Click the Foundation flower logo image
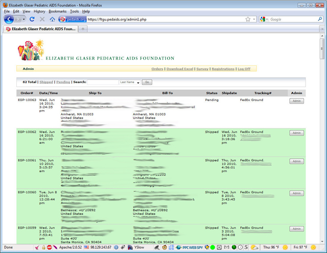Image resolution: width=327 pixels, height=253 pixels. click(31, 50)
